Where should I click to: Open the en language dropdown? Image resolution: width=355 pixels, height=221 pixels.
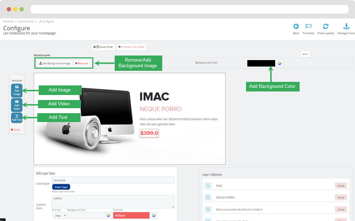tap(305, 54)
